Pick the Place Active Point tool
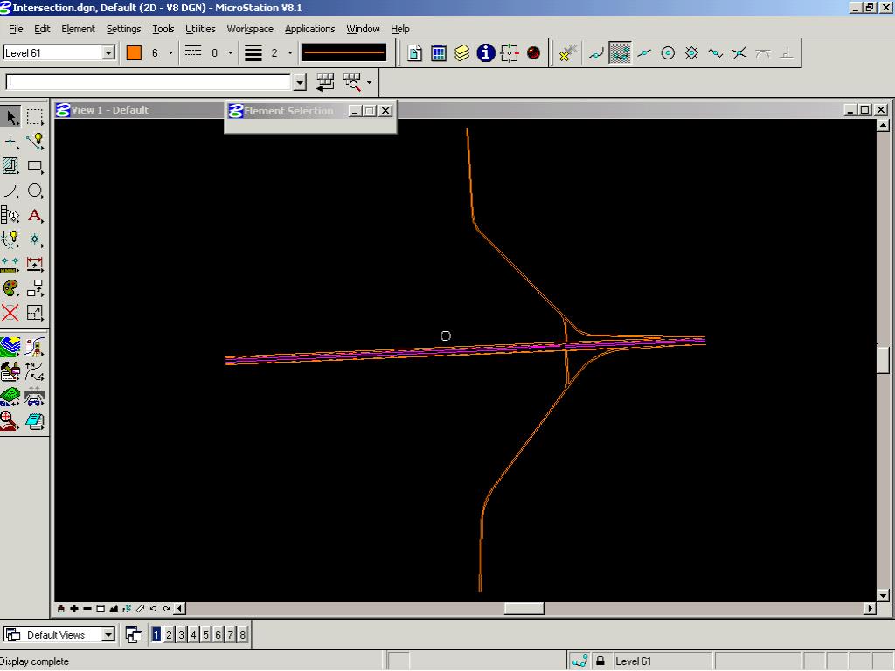This screenshot has width=895, height=671. (10, 142)
